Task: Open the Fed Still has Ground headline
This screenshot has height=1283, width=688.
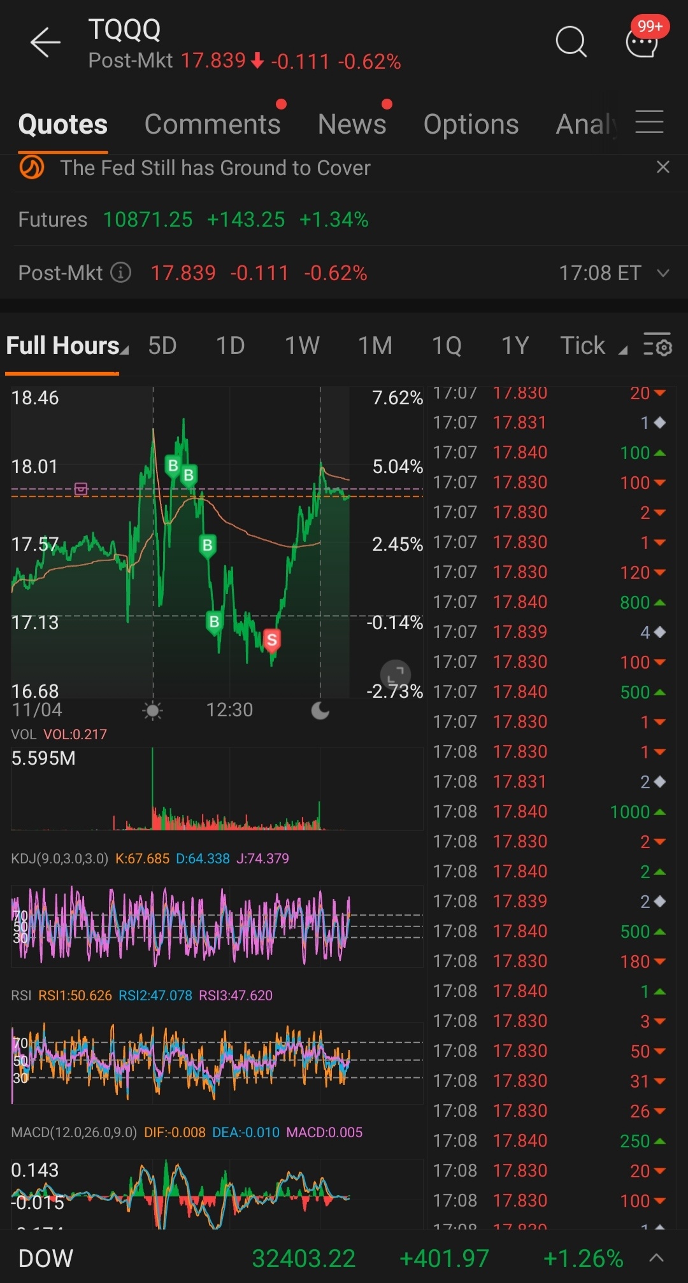Action: click(215, 168)
